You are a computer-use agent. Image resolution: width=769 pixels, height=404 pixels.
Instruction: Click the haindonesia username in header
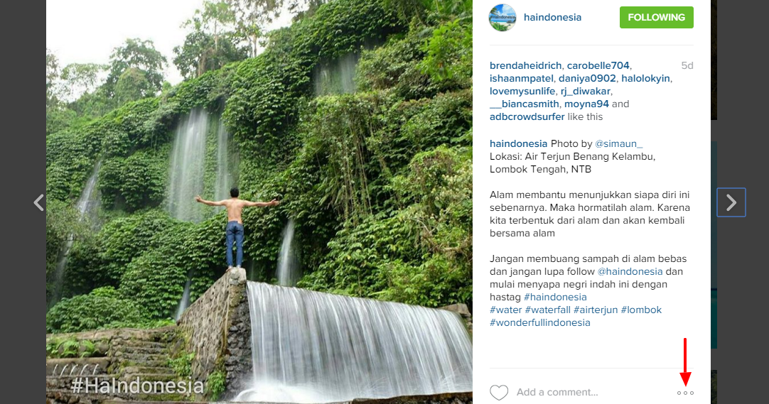coord(552,17)
